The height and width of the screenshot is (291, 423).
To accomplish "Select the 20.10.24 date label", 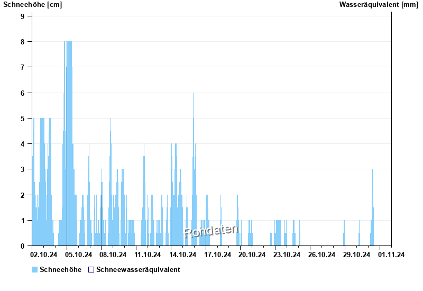I will pos(252,254).
